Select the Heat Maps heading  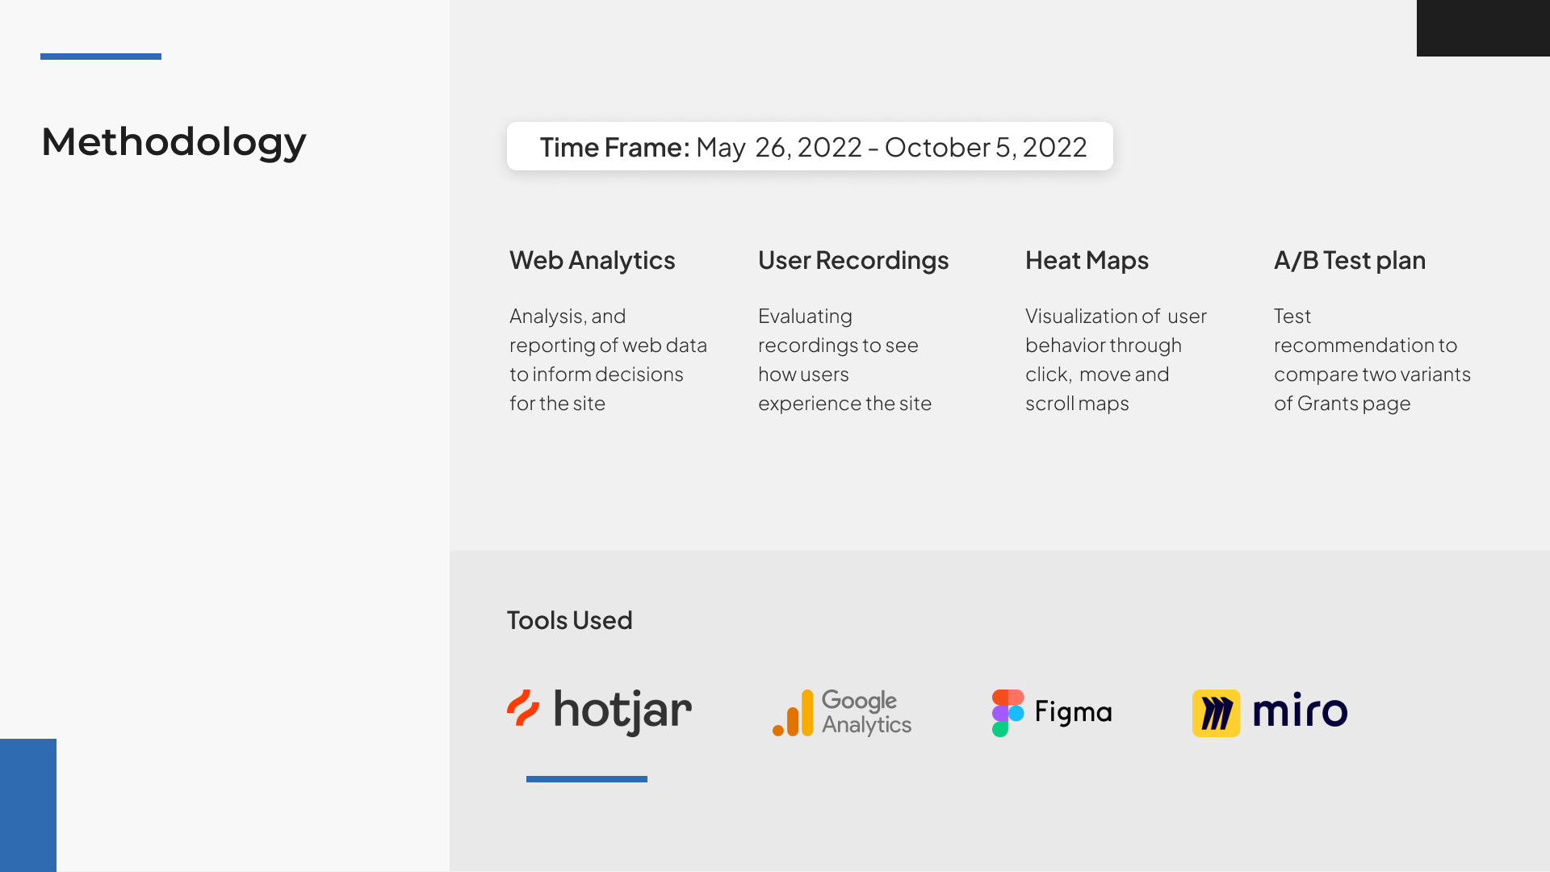pos(1087,261)
